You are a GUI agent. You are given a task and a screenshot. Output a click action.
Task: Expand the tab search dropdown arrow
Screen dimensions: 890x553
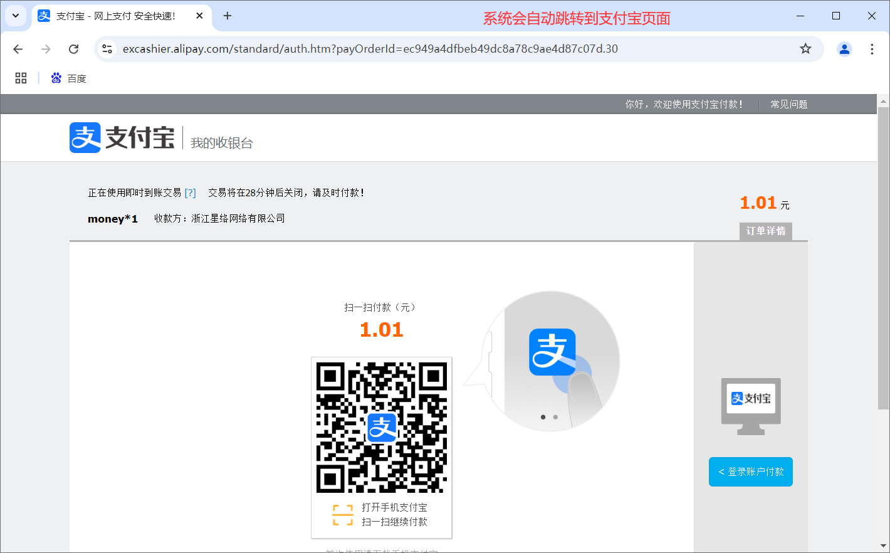tap(16, 16)
